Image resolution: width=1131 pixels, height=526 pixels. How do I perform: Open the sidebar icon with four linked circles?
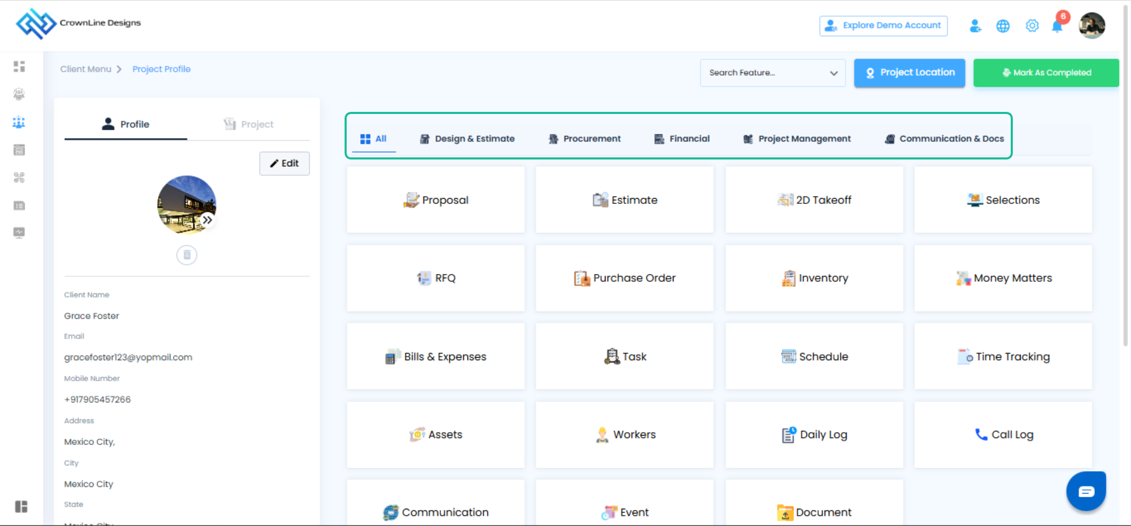pos(19,178)
